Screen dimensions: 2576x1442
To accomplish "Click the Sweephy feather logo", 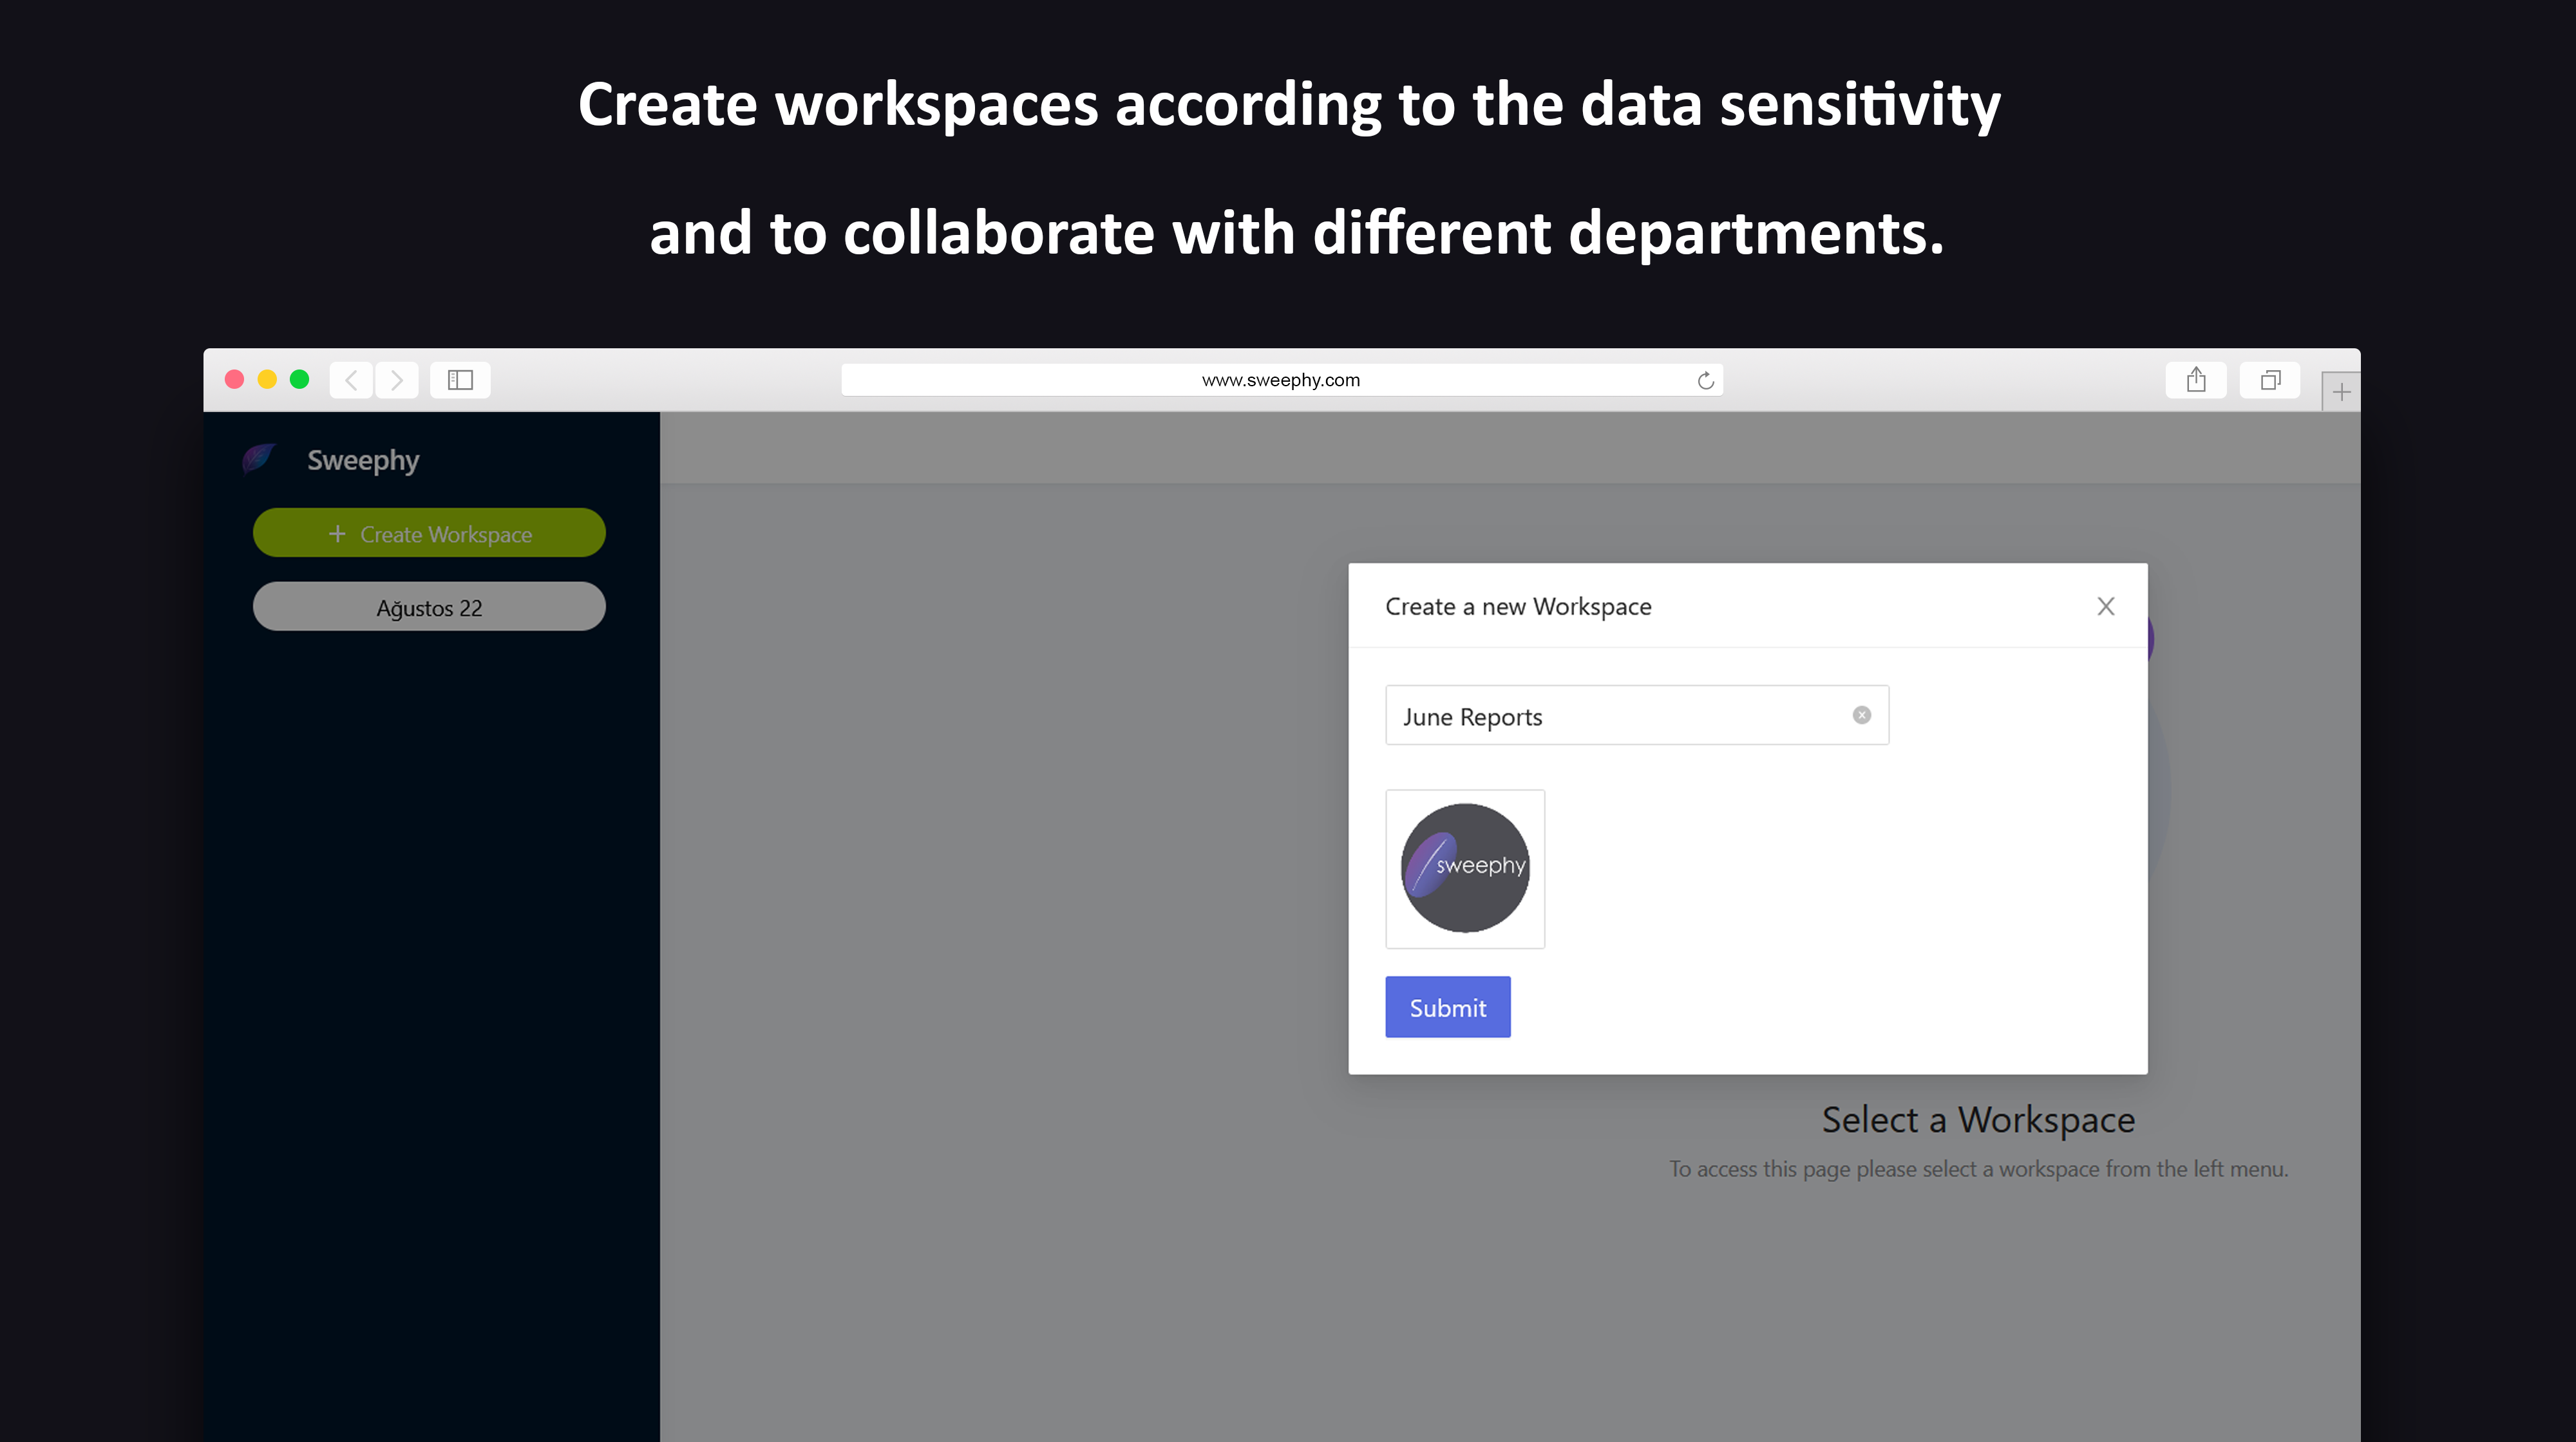I will click(x=259, y=460).
